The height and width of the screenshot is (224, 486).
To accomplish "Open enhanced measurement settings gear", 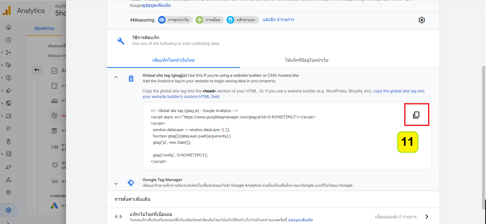I will (x=422, y=20).
